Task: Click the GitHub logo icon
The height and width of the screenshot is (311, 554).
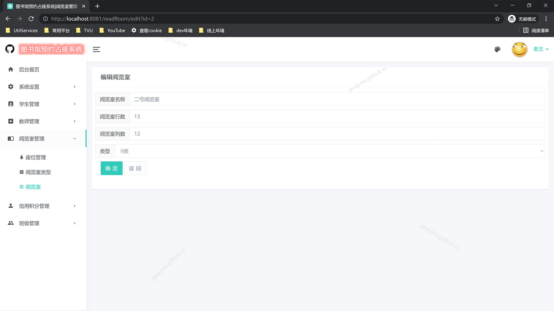Action: (10, 49)
